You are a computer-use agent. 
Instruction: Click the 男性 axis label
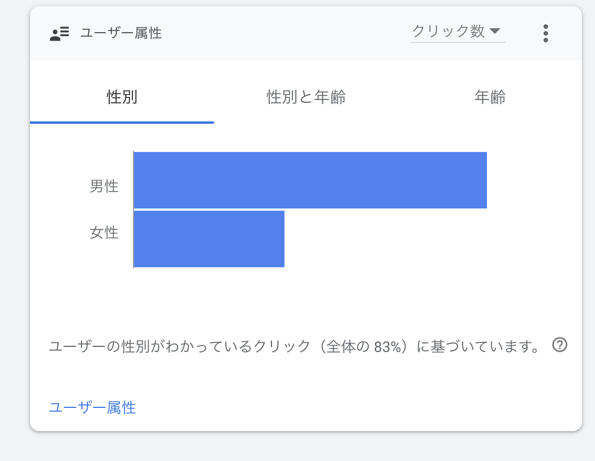pos(104,186)
